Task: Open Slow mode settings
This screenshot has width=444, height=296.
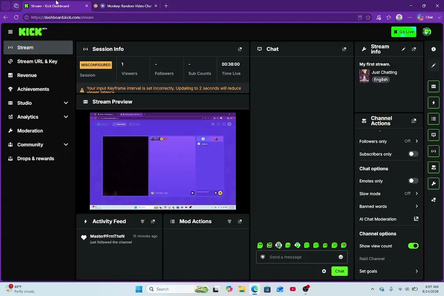Action: pyautogui.click(x=389, y=194)
